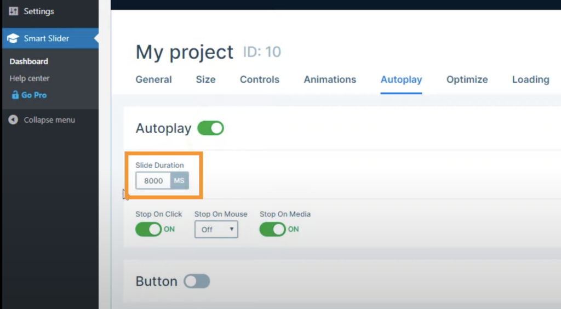
Task: Open the Dashboard link in sidebar
Action: 28,61
